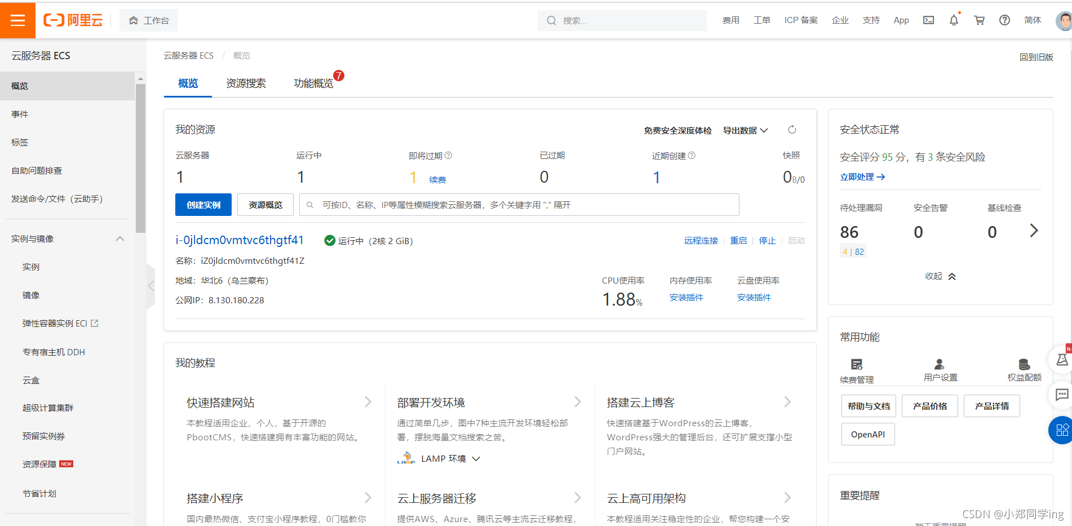Open the 部署开发环境 tutorial arrow
1072x526 pixels.
point(578,402)
